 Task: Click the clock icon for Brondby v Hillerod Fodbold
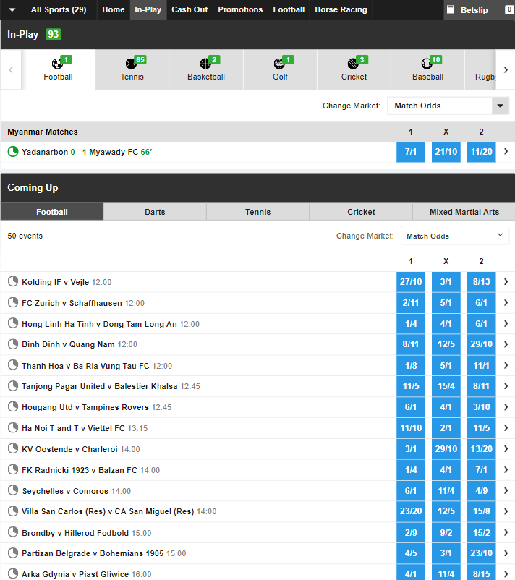[x=13, y=532]
